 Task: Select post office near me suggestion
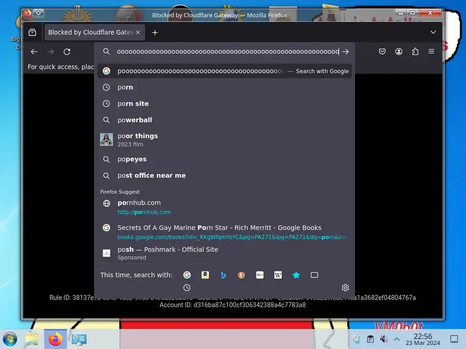[225, 175]
